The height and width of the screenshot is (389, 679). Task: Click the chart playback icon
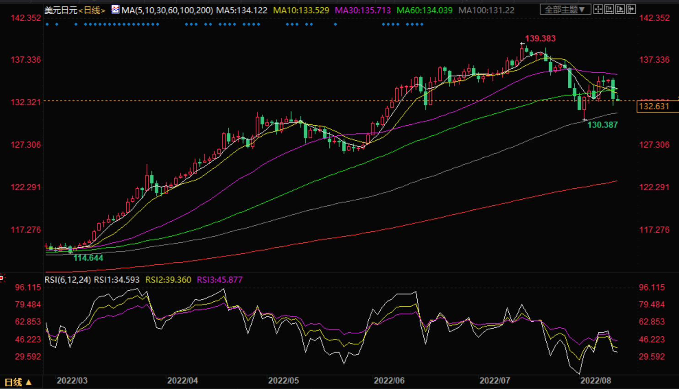[x=620, y=10]
